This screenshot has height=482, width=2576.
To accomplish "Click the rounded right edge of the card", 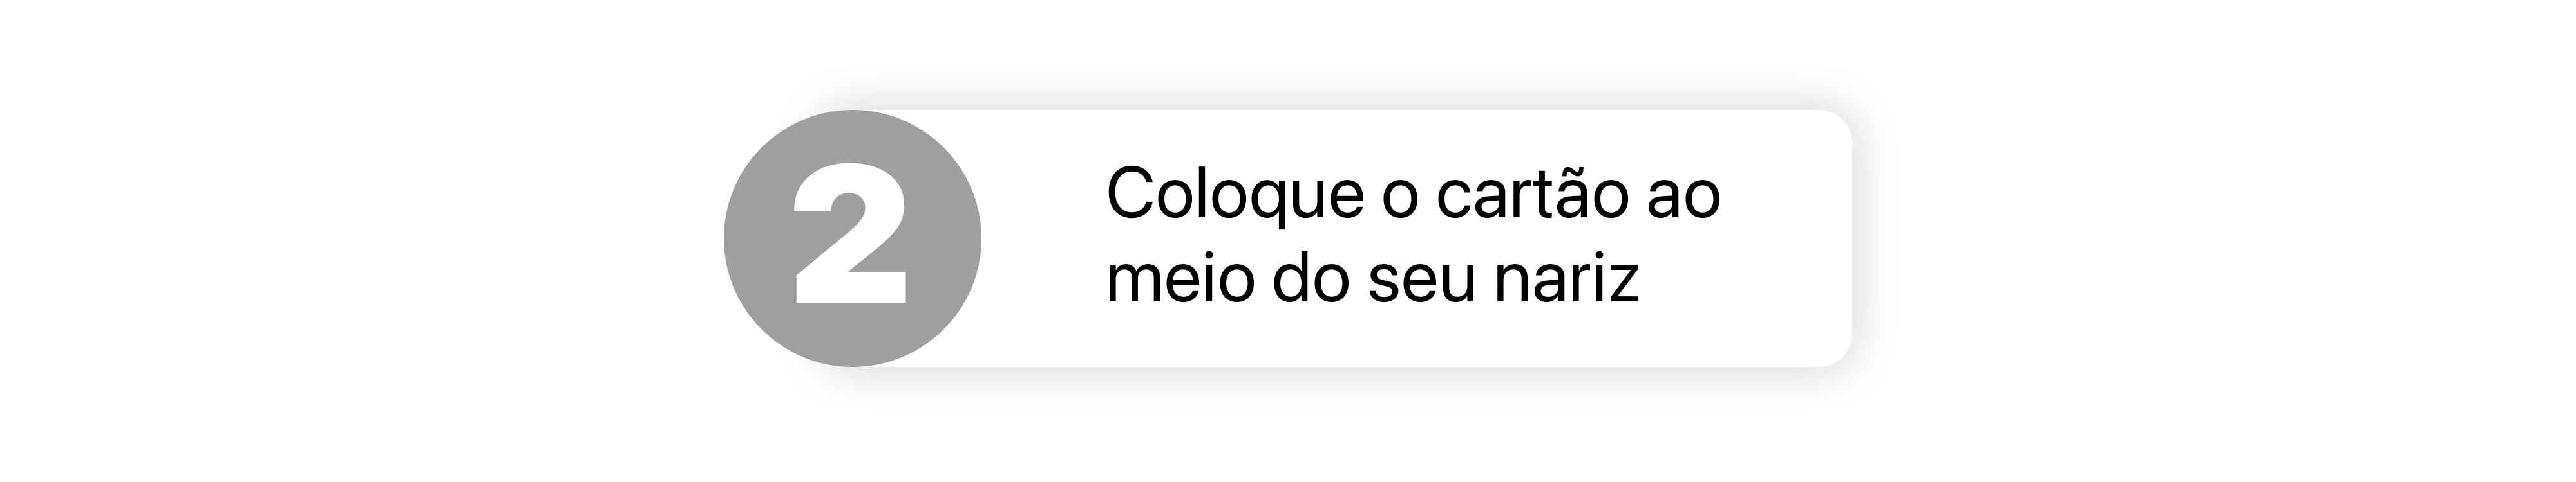I will 1843,238.
